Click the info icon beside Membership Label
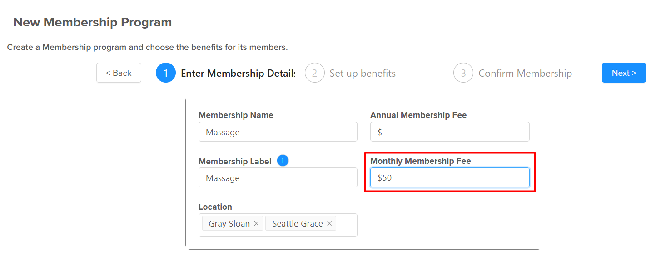The width and height of the screenshot is (651, 261). point(283,160)
